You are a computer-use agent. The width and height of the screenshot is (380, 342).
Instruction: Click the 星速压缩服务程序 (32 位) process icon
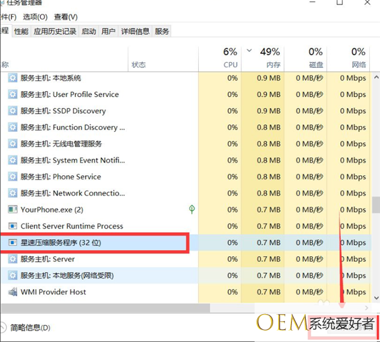click(x=12, y=242)
